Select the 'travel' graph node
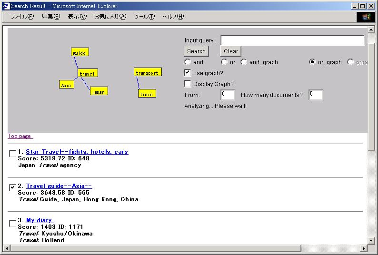The width and height of the screenshot is (378, 255). (88, 73)
